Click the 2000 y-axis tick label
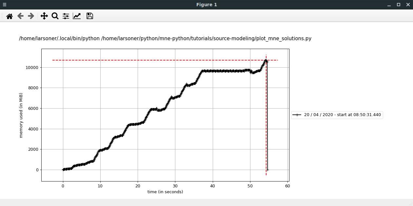413x206 pixels. [33, 149]
